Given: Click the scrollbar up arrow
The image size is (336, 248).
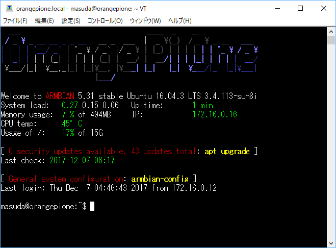Looking at the screenshot, I should [x=331, y=31].
